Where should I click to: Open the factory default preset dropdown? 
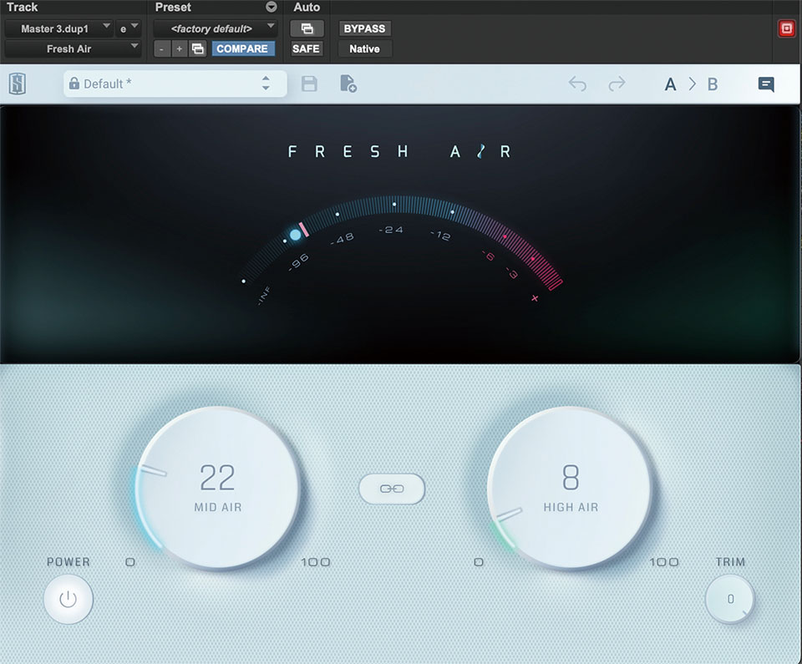(x=216, y=28)
